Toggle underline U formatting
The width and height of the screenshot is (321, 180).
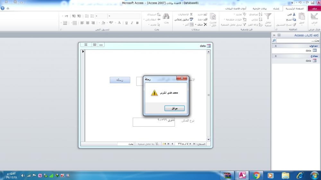(x=126, y=23)
